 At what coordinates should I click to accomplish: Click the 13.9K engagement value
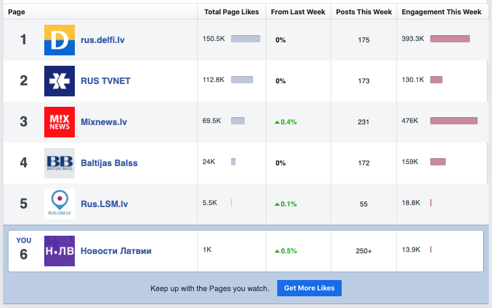point(411,249)
